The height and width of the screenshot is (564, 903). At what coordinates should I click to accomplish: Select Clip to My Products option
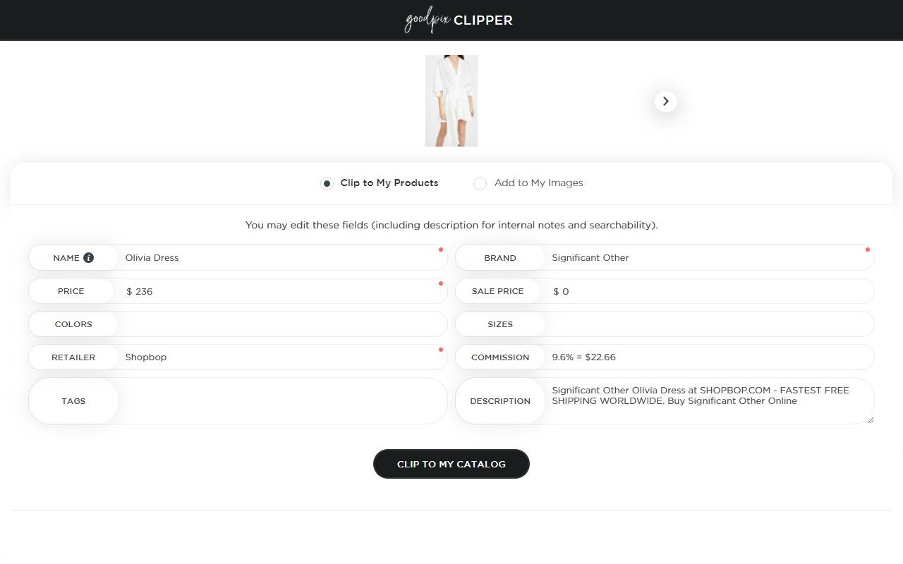pyautogui.click(x=327, y=183)
